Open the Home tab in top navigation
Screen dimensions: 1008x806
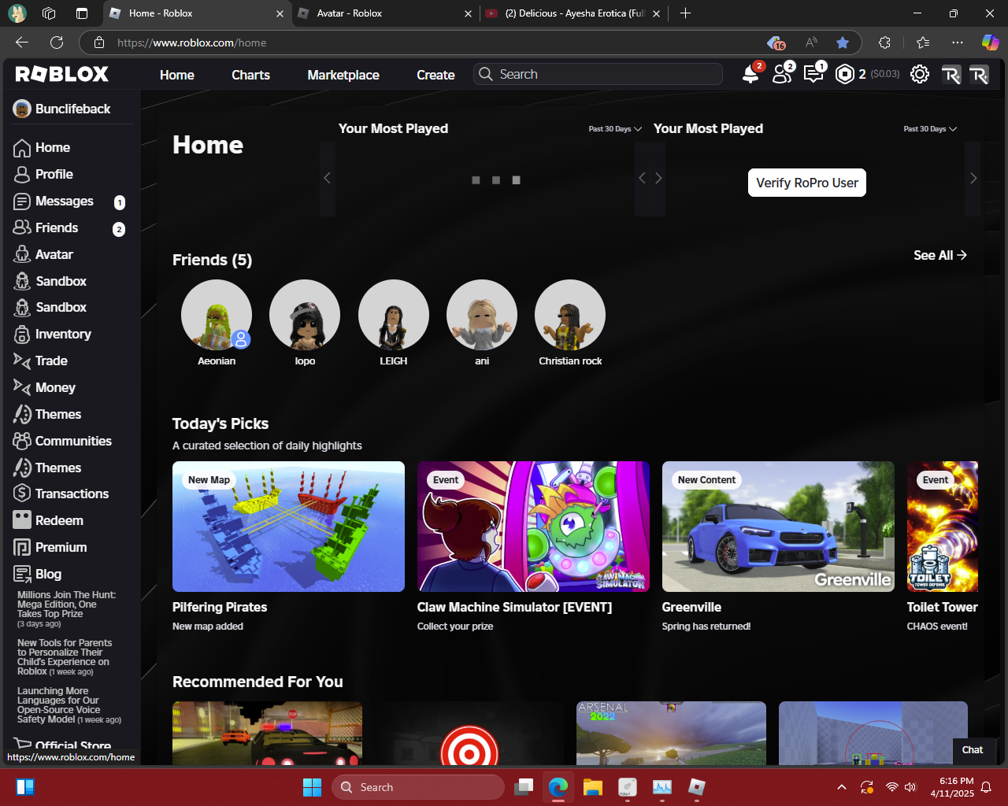(177, 75)
